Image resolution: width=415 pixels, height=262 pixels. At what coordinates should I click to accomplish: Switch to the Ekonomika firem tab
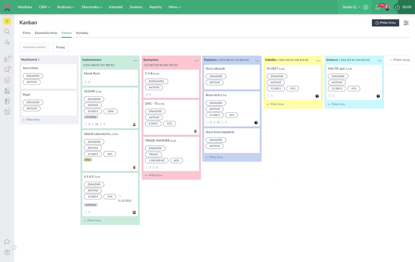point(46,33)
